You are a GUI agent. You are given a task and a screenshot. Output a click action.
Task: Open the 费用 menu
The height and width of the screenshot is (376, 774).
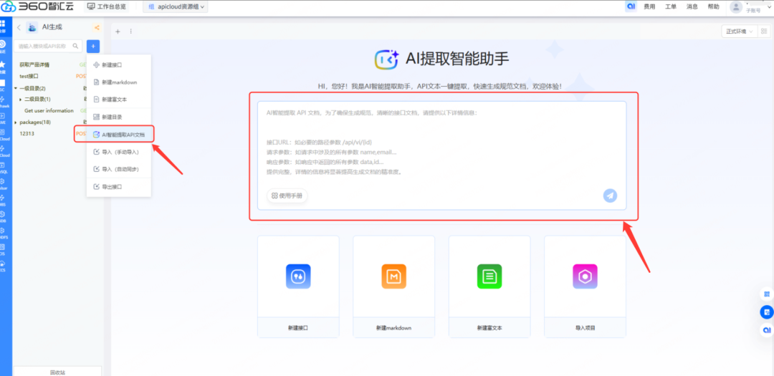649,7
